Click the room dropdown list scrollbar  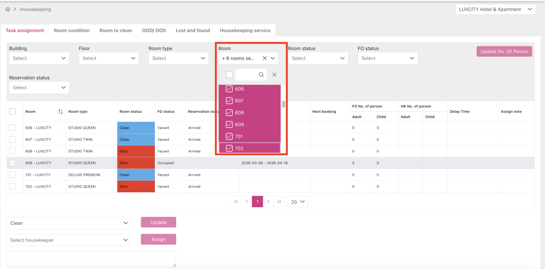pyautogui.click(x=284, y=104)
